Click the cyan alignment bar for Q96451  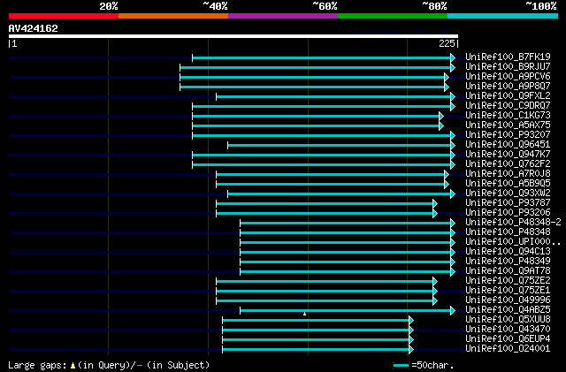[341, 146]
